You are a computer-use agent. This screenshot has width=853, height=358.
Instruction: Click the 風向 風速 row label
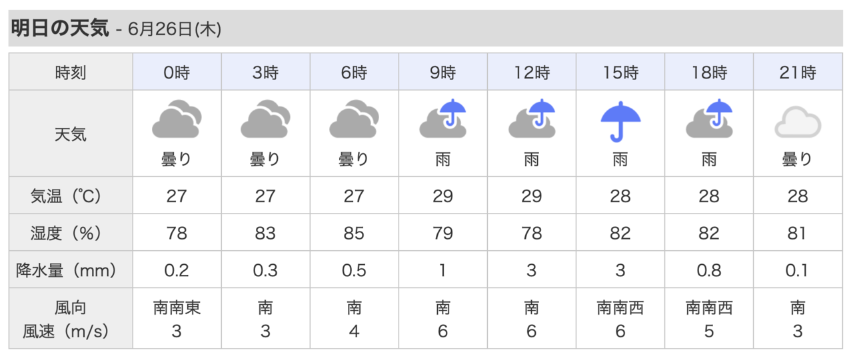tap(71, 319)
